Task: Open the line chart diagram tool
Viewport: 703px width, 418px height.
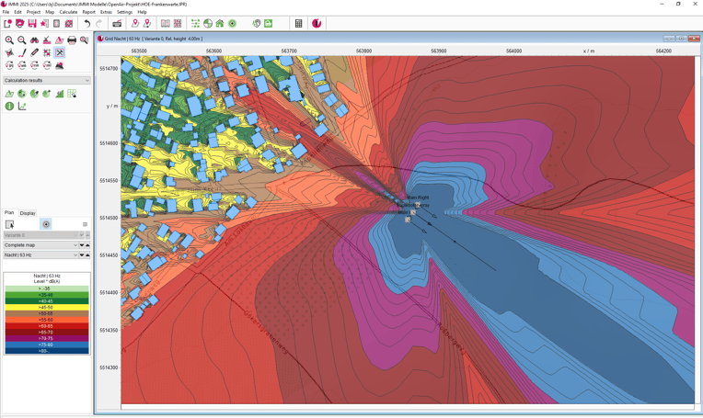Action: point(22,107)
